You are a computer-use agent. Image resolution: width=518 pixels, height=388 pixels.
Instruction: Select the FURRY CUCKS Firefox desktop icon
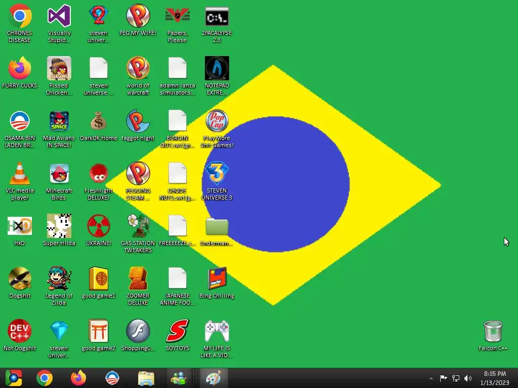[x=20, y=69]
